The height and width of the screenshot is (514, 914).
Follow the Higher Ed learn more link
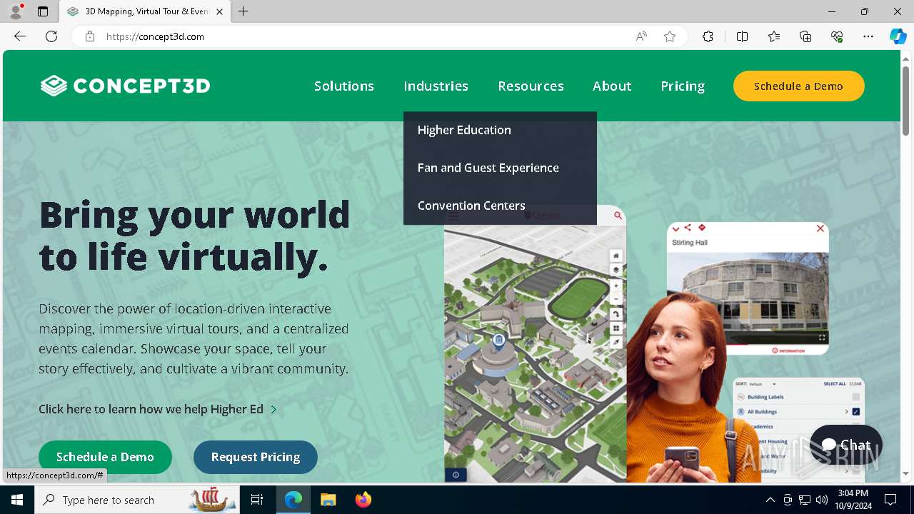click(158, 409)
